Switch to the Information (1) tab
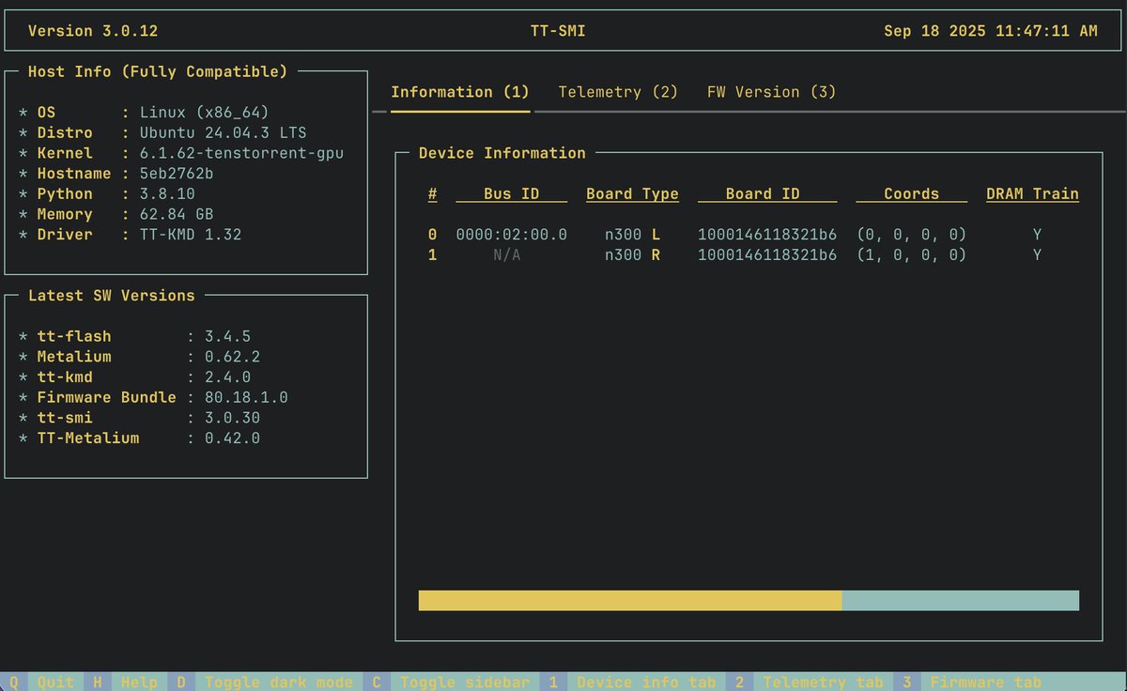The height and width of the screenshot is (691, 1127). (x=460, y=92)
